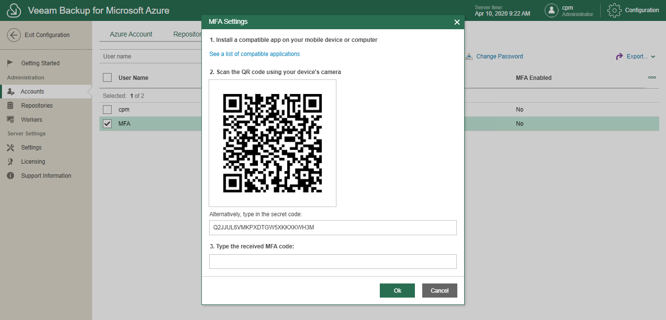Image resolution: width=666 pixels, height=320 pixels.
Task: Click the back arrow Exit Configuration icon
Action: click(14, 35)
